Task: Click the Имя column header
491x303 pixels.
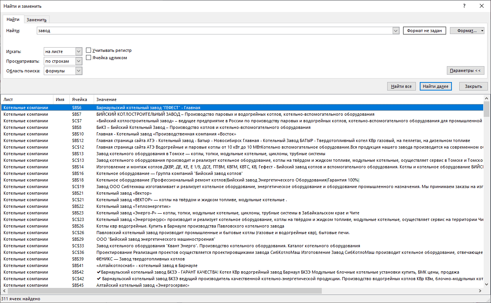Action: point(61,99)
